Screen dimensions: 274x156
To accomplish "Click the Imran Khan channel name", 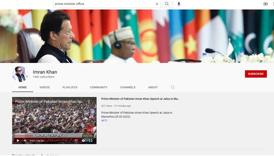I will click(45, 72).
